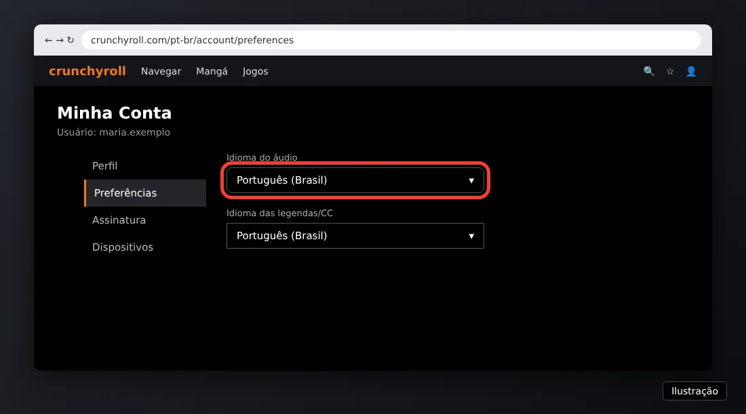Open the user profile avatar icon
Screen dimensions: 746x414
pos(691,71)
